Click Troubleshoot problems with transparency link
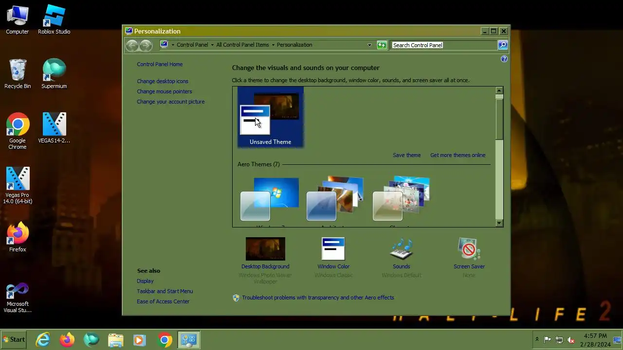Viewport: 623px width, 350px height. click(x=318, y=297)
